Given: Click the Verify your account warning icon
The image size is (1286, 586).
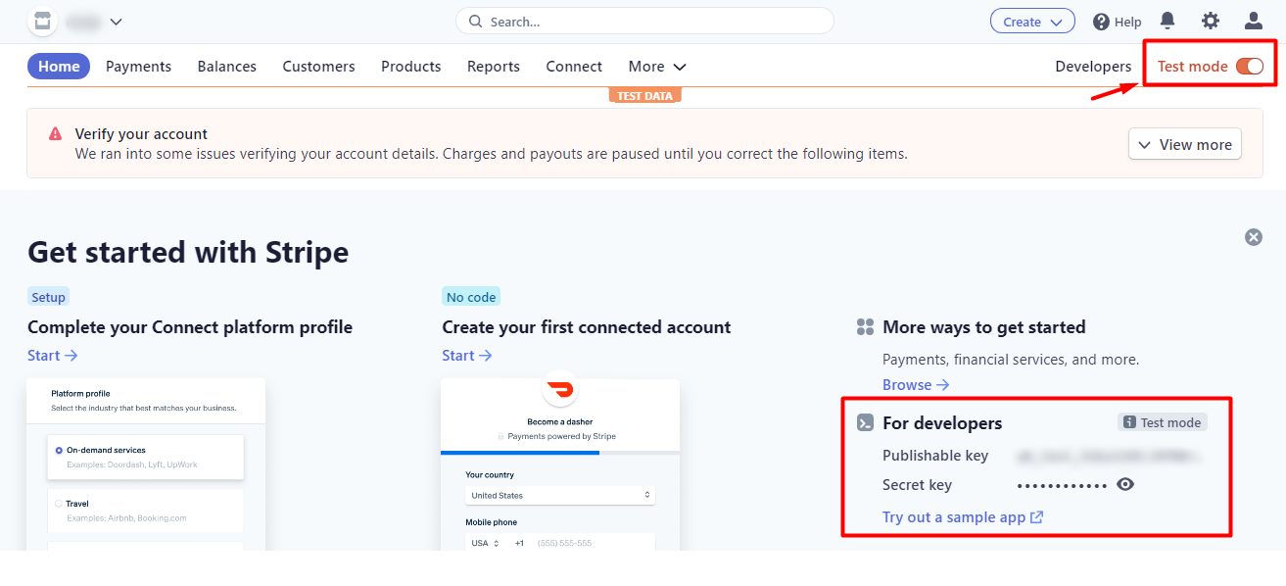Looking at the screenshot, I should pos(55,134).
